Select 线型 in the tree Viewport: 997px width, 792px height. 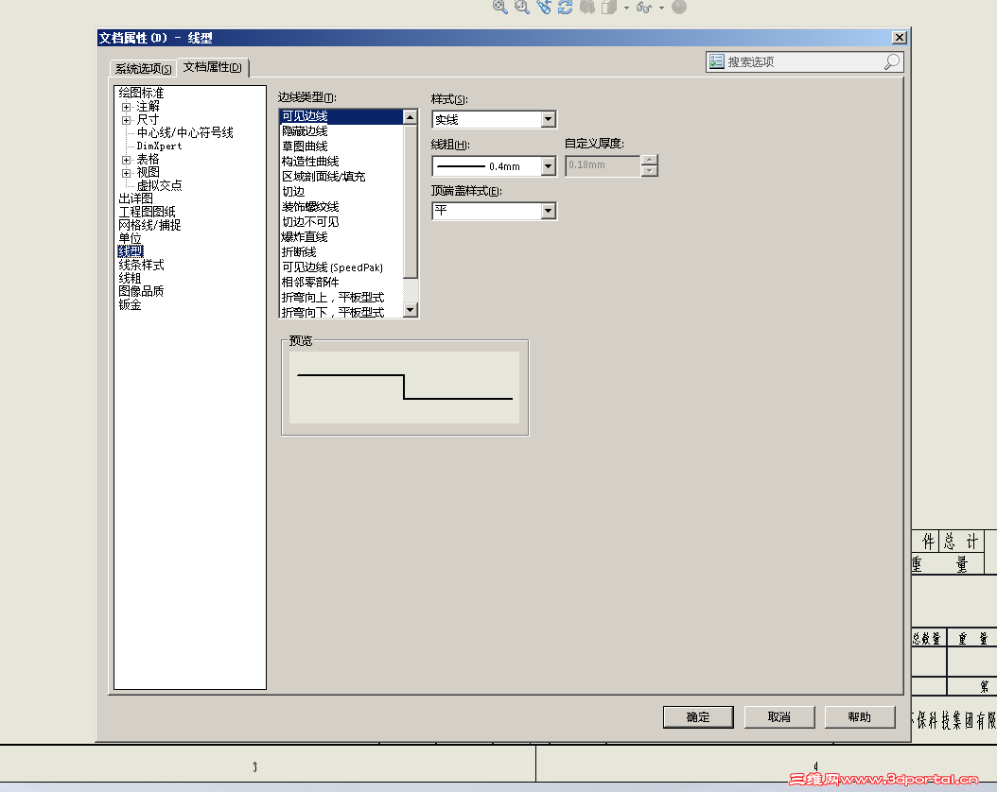[x=131, y=251]
